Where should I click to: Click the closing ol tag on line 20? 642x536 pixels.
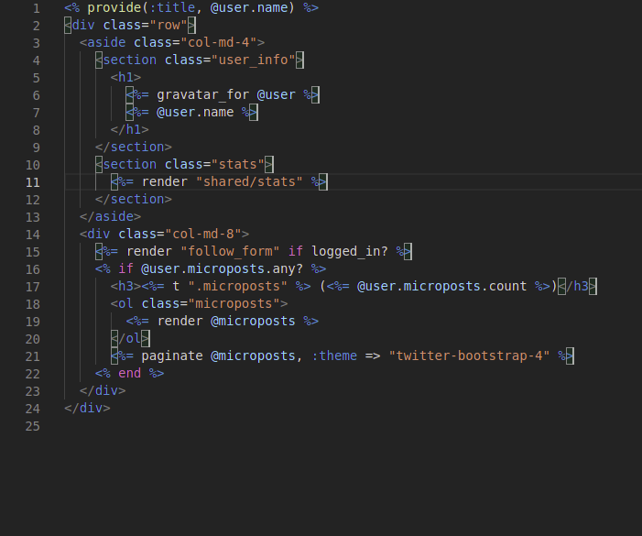tap(129, 338)
